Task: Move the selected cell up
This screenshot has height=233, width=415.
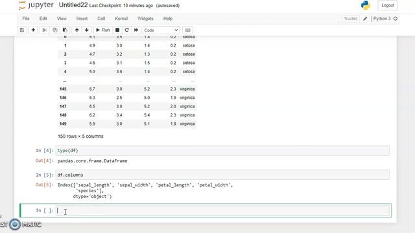Action: [x=77, y=30]
